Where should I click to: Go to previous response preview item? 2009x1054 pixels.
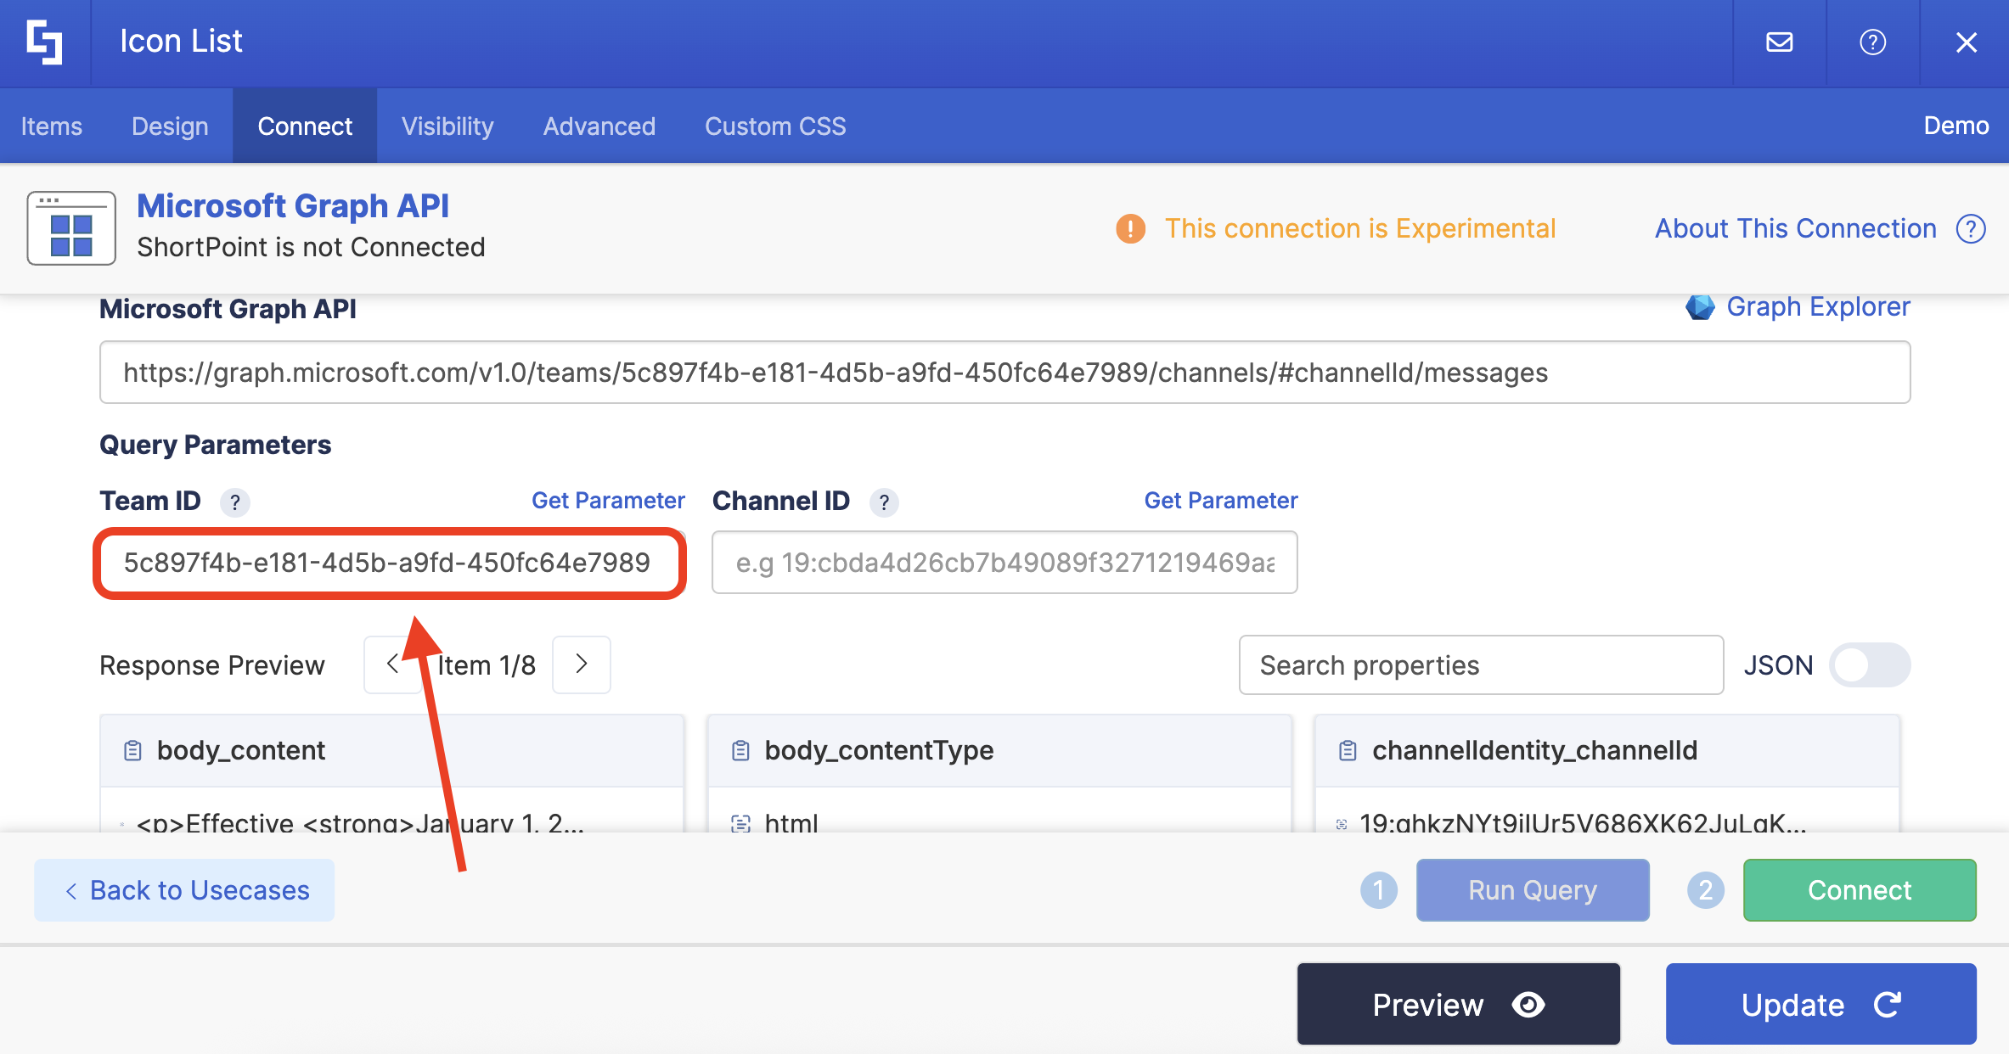392,664
